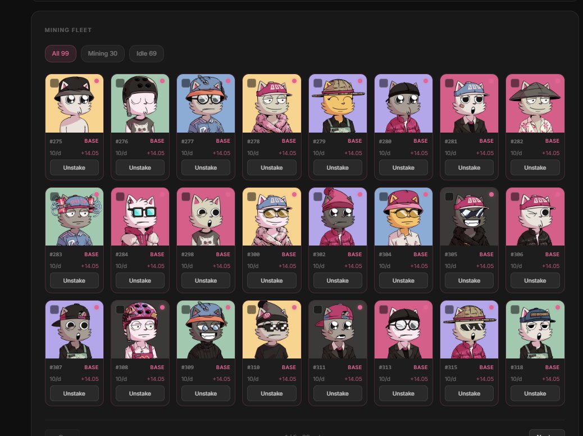Open cat #283 with soda can hat
583x436 pixels.
[74, 216]
